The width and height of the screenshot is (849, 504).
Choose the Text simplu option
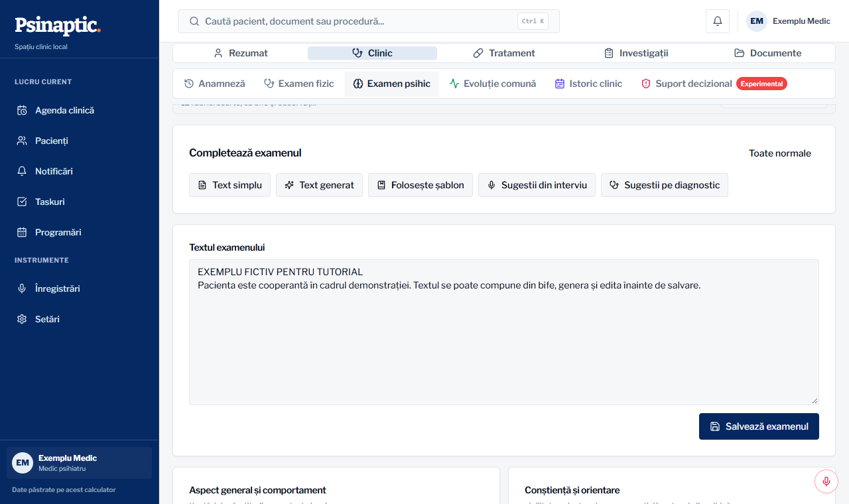coord(229,185)
